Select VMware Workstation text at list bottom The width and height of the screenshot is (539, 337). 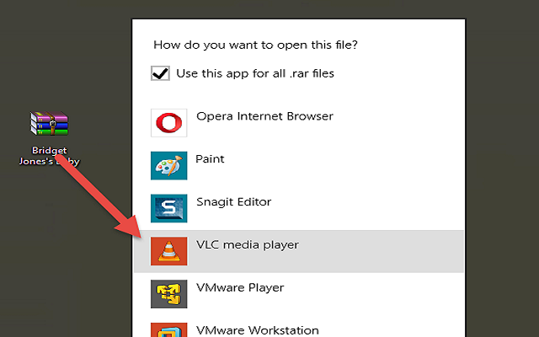[257, 329]
